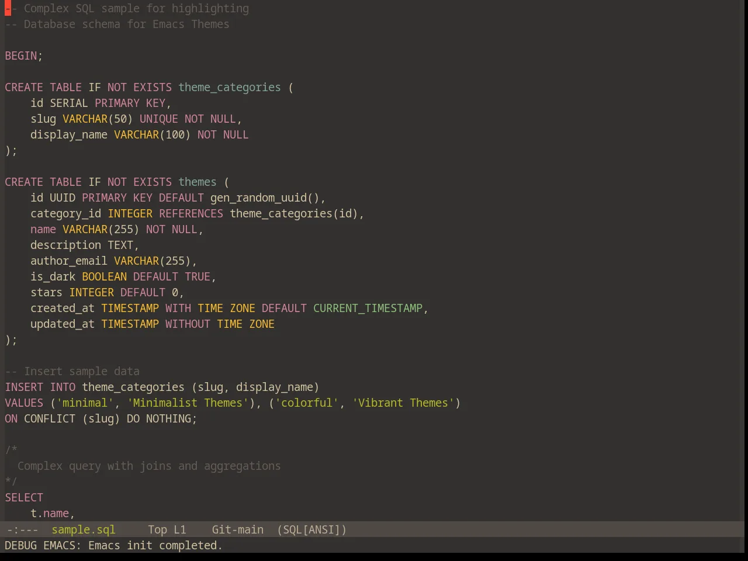The height and width of the screenshot is (561, 748).
Task: Click 'name' column in themes table definition
Action: click(x=43, y=229)
